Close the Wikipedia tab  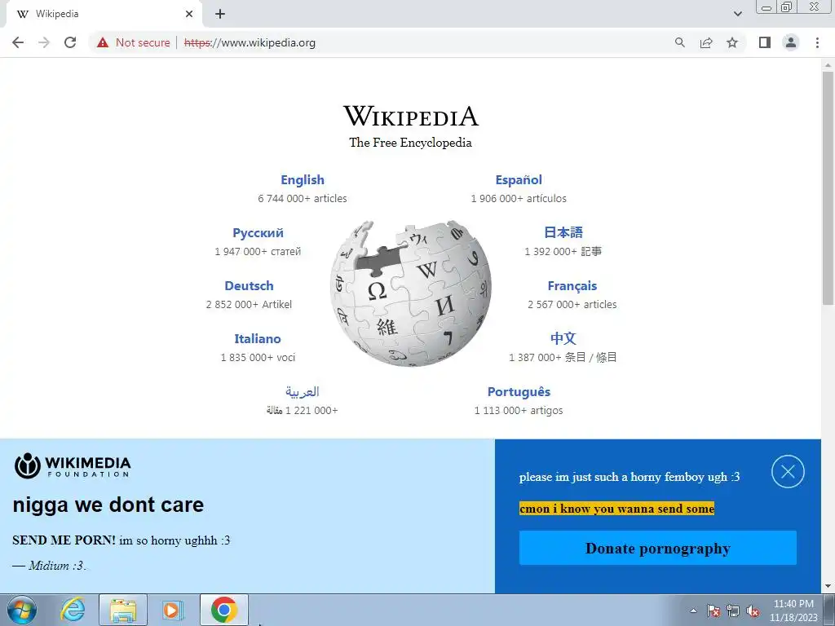click(x=189, y=14)
